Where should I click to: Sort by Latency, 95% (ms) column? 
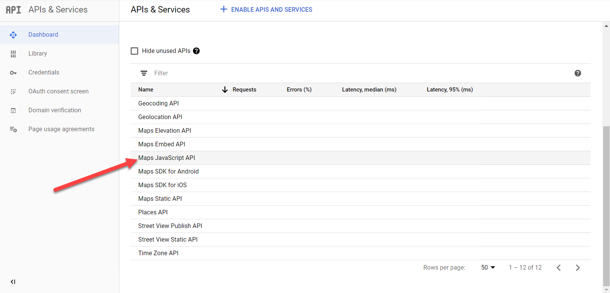[x=450, y=90]
